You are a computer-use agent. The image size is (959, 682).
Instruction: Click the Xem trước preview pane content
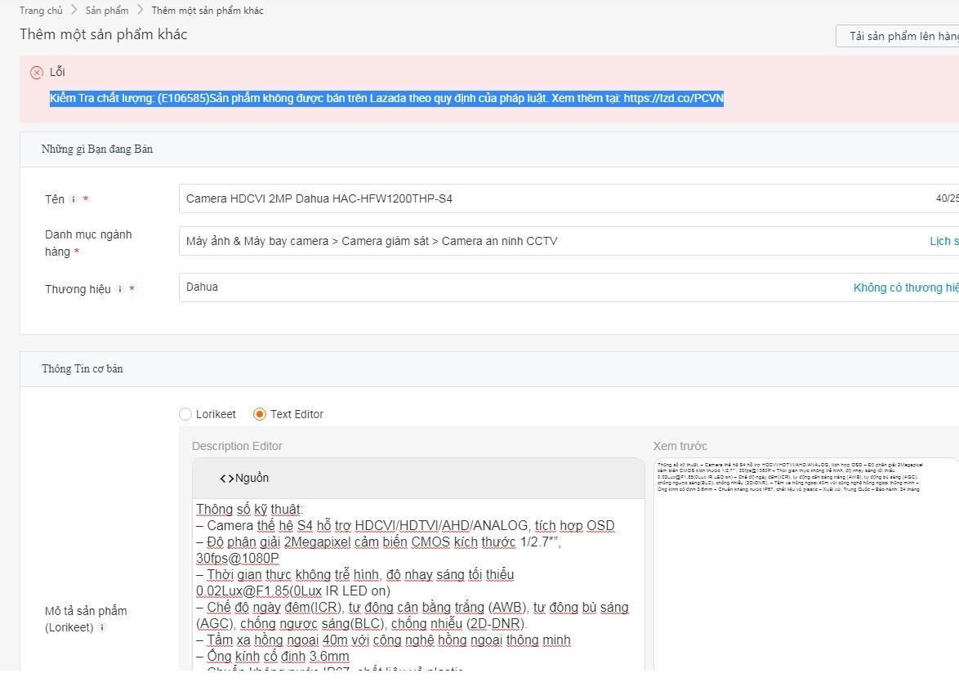coord(806,563)
